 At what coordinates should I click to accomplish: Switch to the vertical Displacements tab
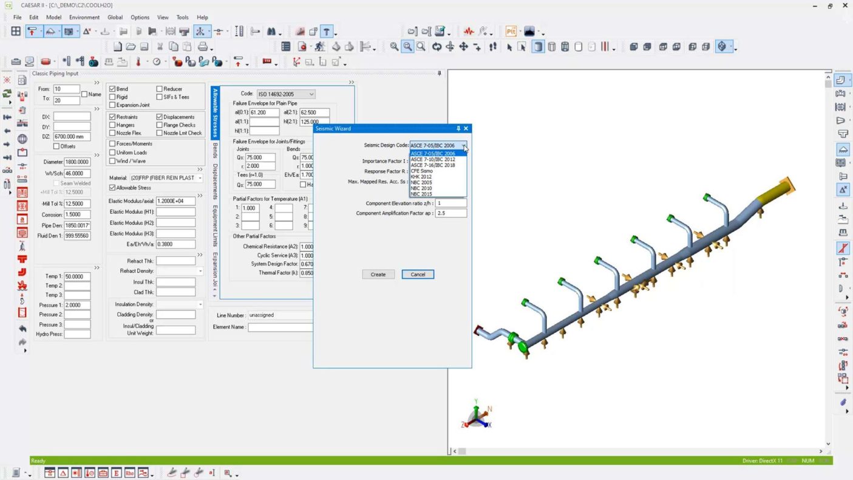coord(215,181)
